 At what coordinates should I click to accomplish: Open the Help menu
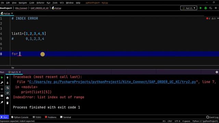(x=78, y=3)
